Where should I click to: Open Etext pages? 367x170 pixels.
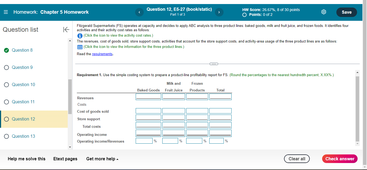click(65, 159)
